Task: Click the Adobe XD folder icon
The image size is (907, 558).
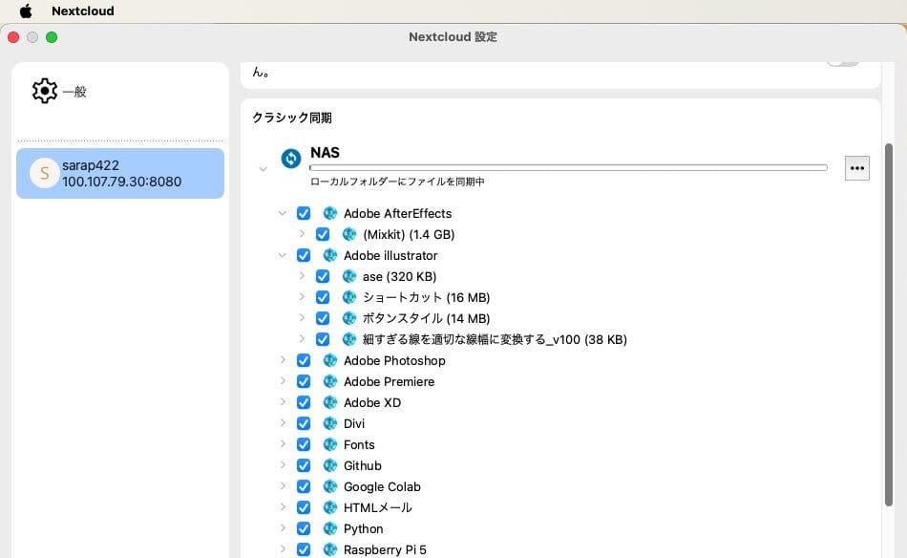Action: click(330, 402)
